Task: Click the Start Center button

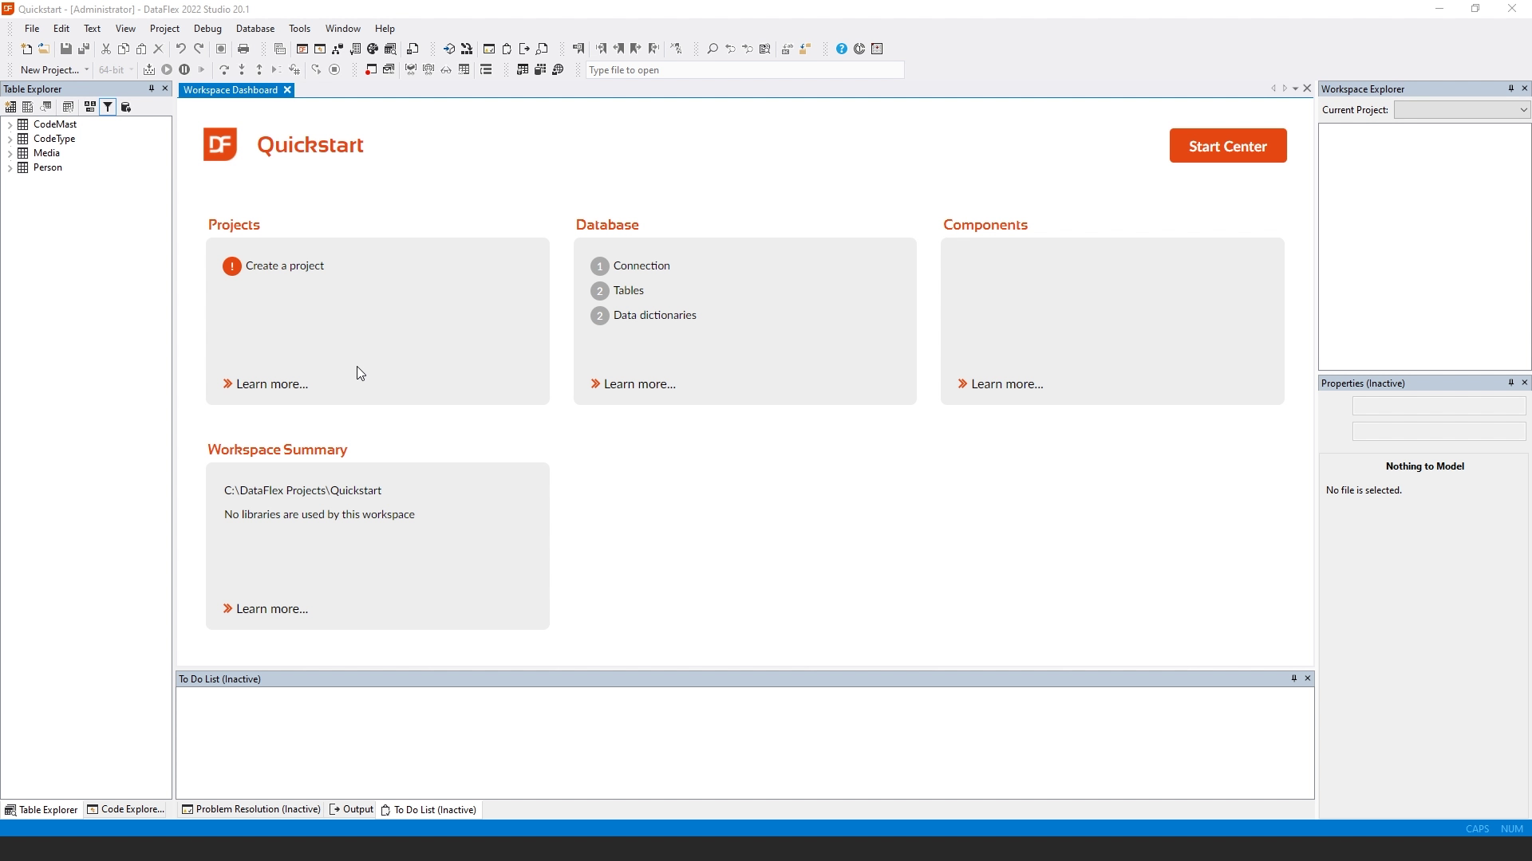Action: coord(1227,146)
